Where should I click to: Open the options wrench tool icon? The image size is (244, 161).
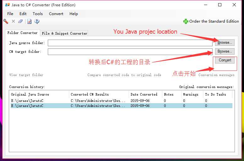6,21
